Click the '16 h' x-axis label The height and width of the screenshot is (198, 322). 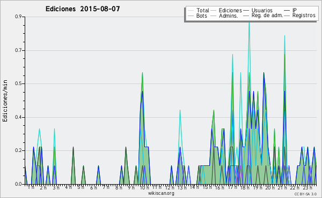tap(219, 187)
